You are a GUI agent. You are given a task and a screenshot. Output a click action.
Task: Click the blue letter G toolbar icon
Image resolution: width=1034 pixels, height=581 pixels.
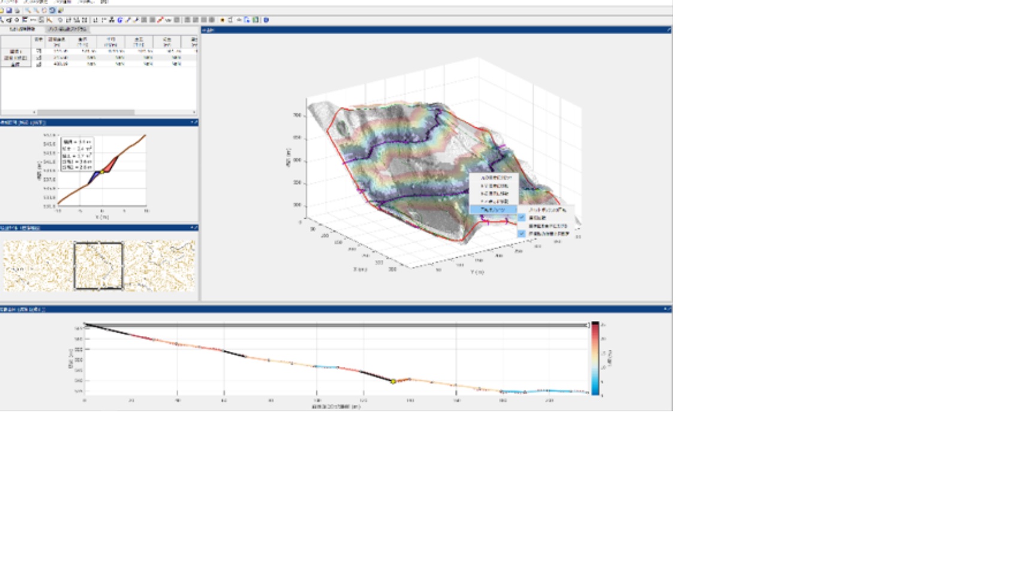coord(120,20)
